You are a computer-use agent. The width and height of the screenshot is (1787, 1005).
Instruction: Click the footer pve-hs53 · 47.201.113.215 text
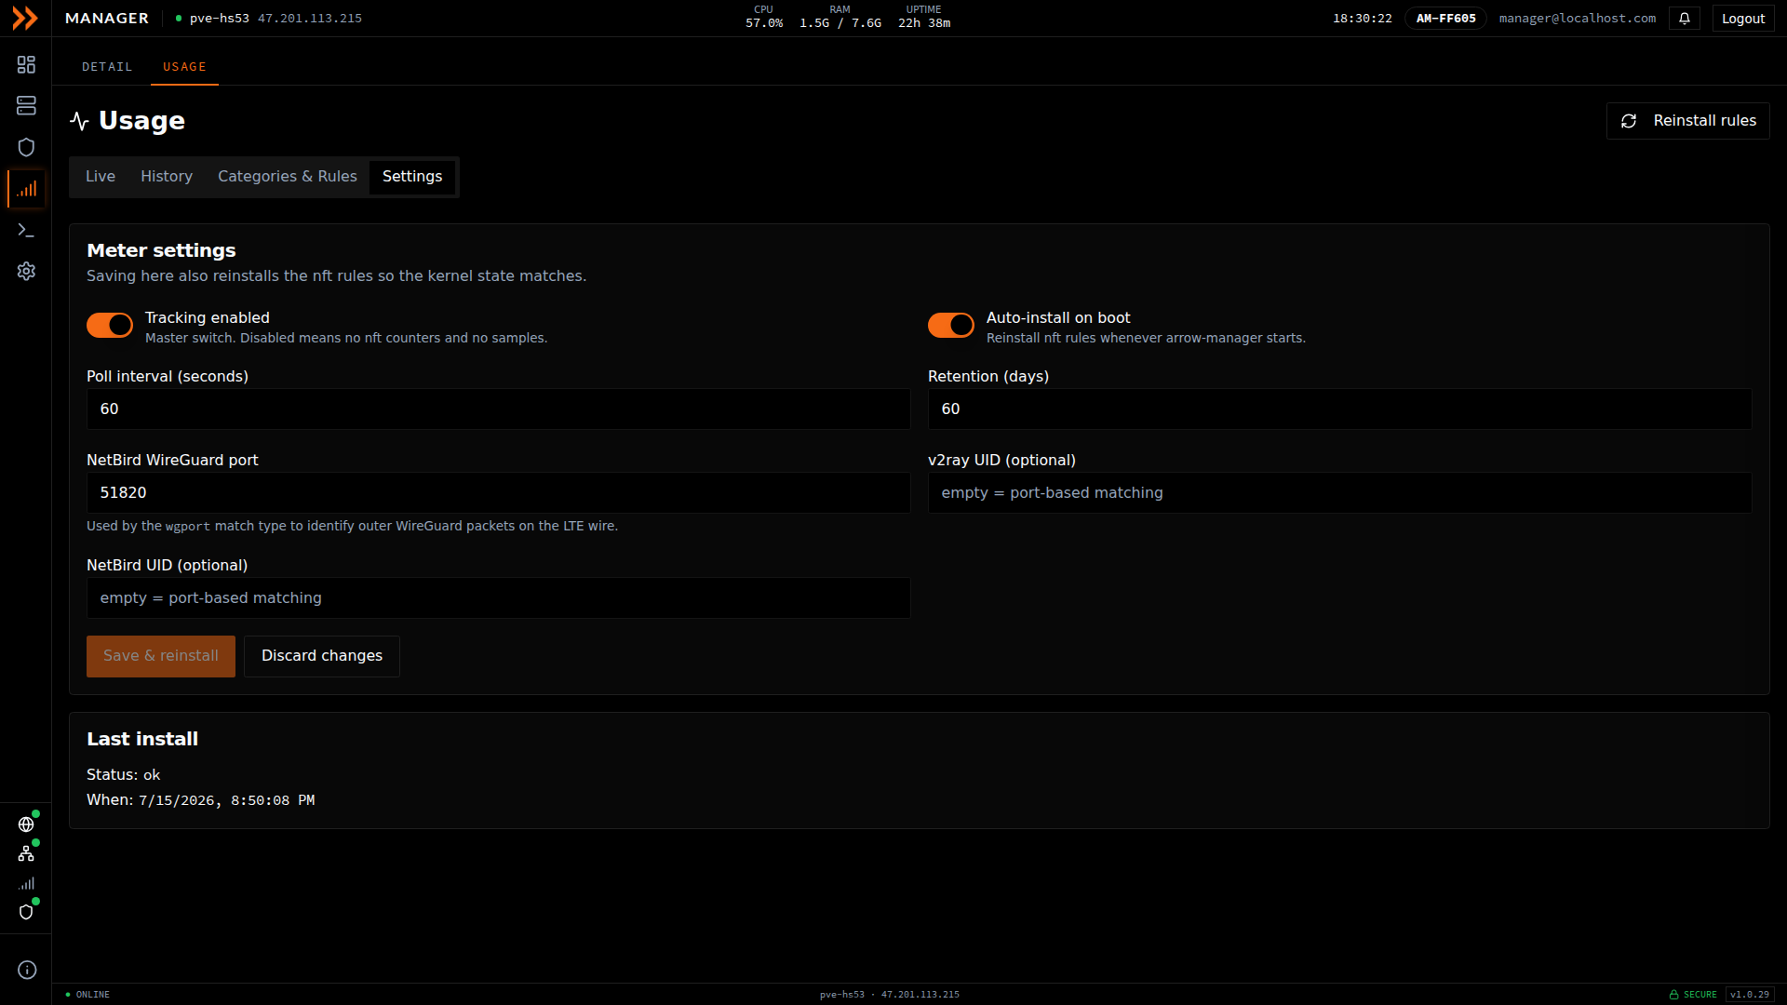[890, 995]
